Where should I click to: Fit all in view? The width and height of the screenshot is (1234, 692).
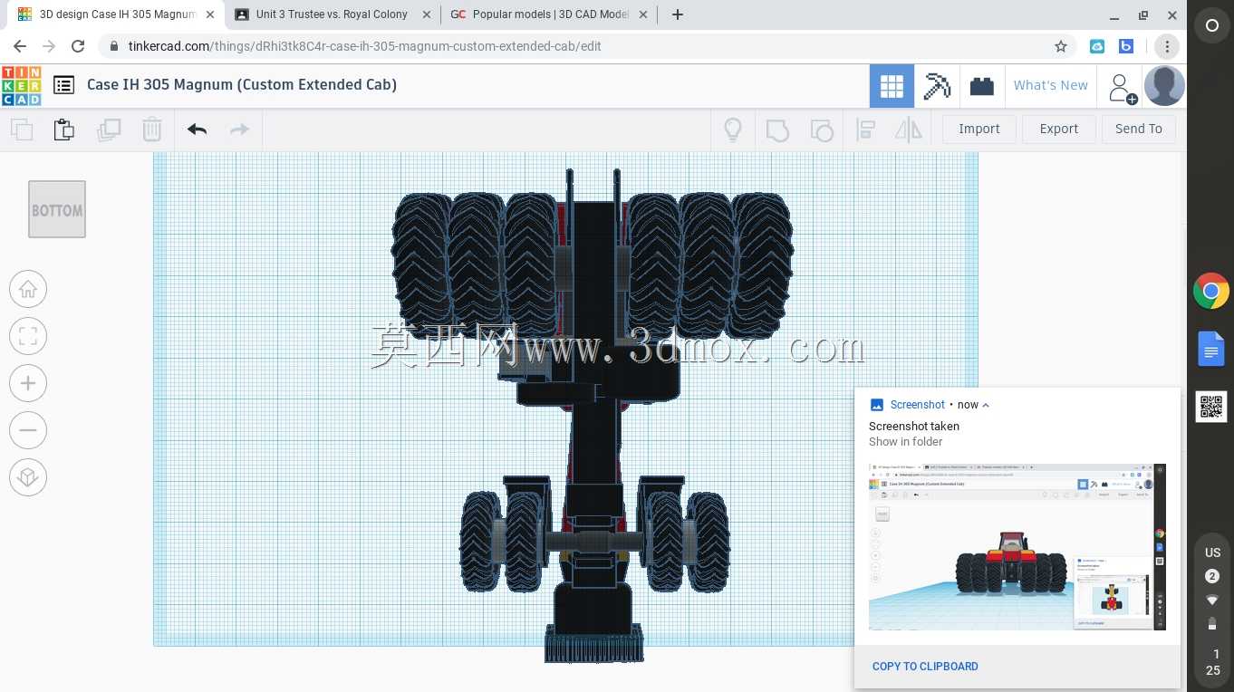[28, 336]
